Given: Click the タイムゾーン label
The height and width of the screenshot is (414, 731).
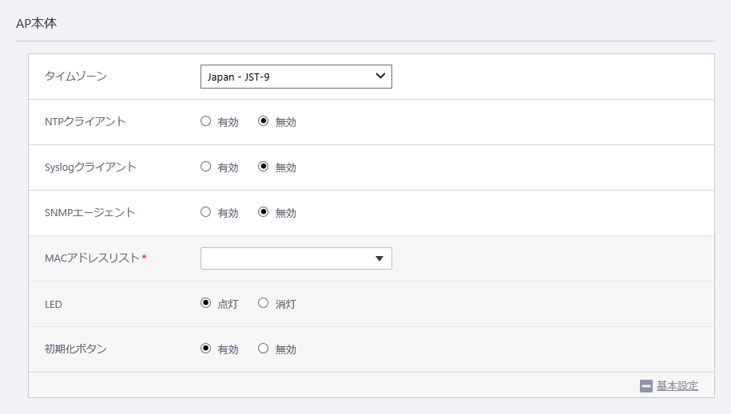Looking at the screenshot, I should click(x=76, y=76).
